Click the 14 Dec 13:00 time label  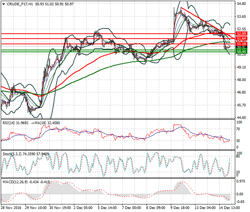click(x=230, y=208)
